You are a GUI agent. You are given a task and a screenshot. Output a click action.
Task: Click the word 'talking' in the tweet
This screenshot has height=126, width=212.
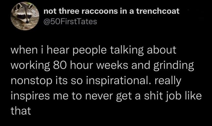pos(127,50)
